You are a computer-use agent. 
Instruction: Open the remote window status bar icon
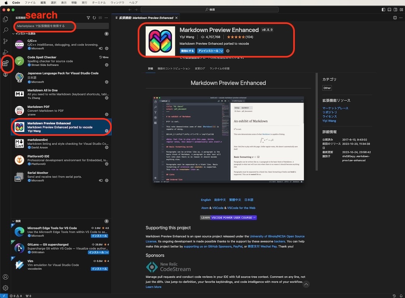coord(4,296)
